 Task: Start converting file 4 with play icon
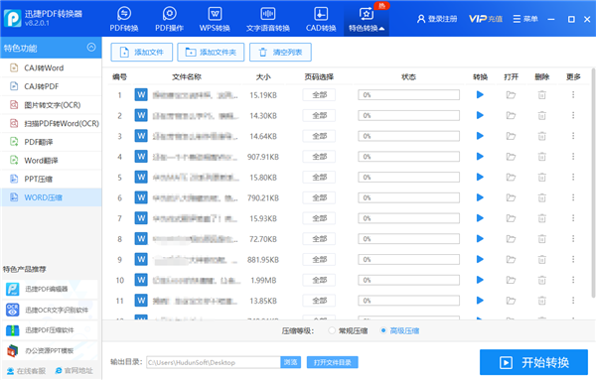(x=480, y=157)
